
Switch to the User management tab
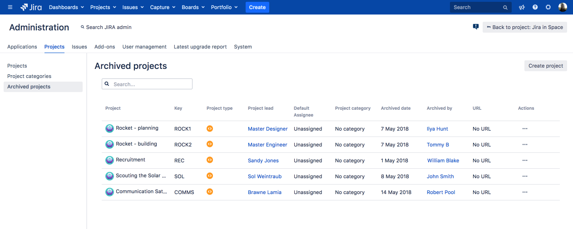point(144,47)
